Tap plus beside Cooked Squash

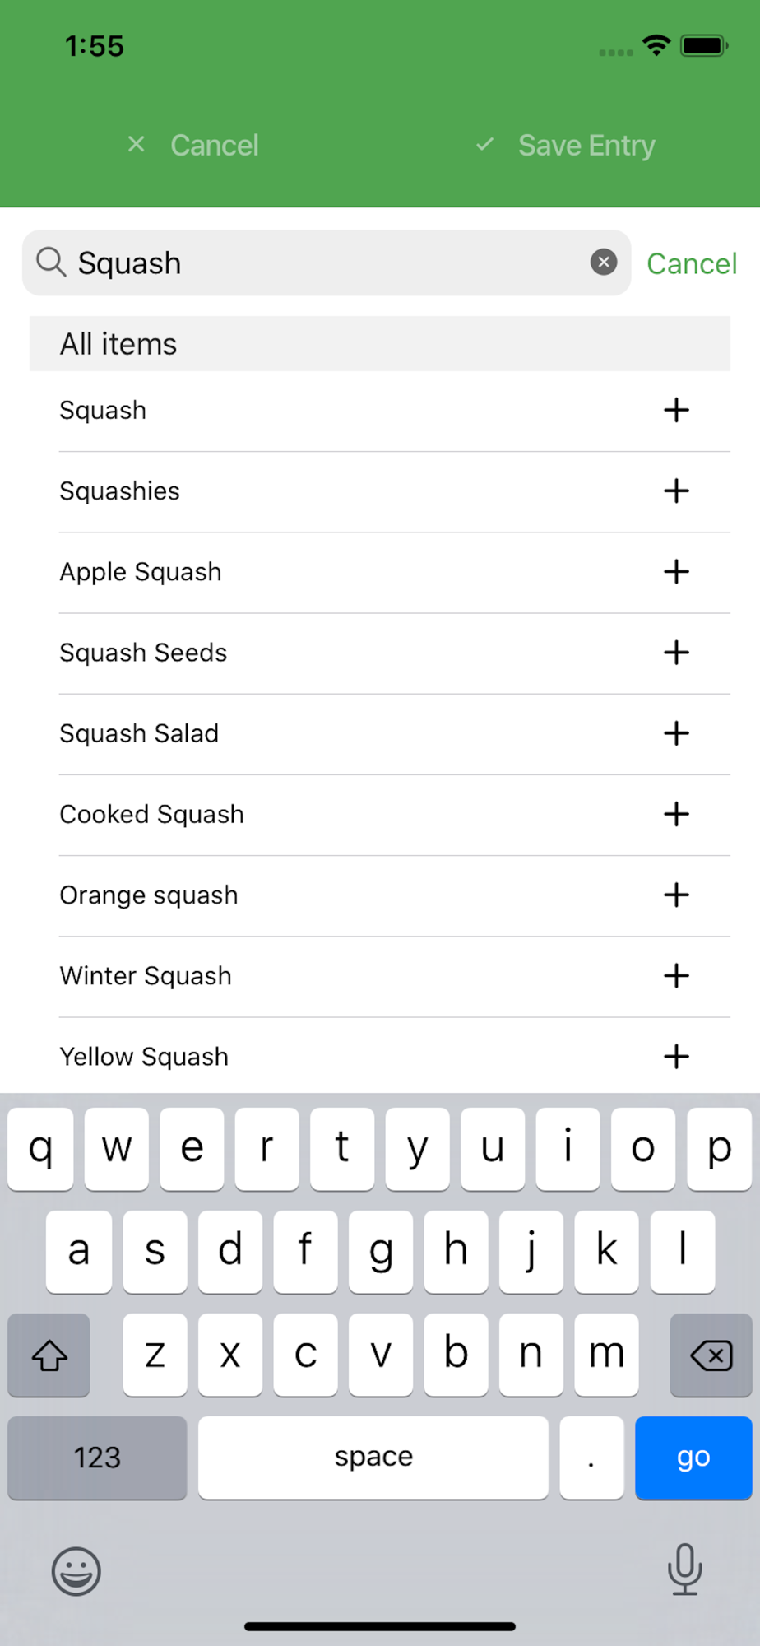coord(676,813)
